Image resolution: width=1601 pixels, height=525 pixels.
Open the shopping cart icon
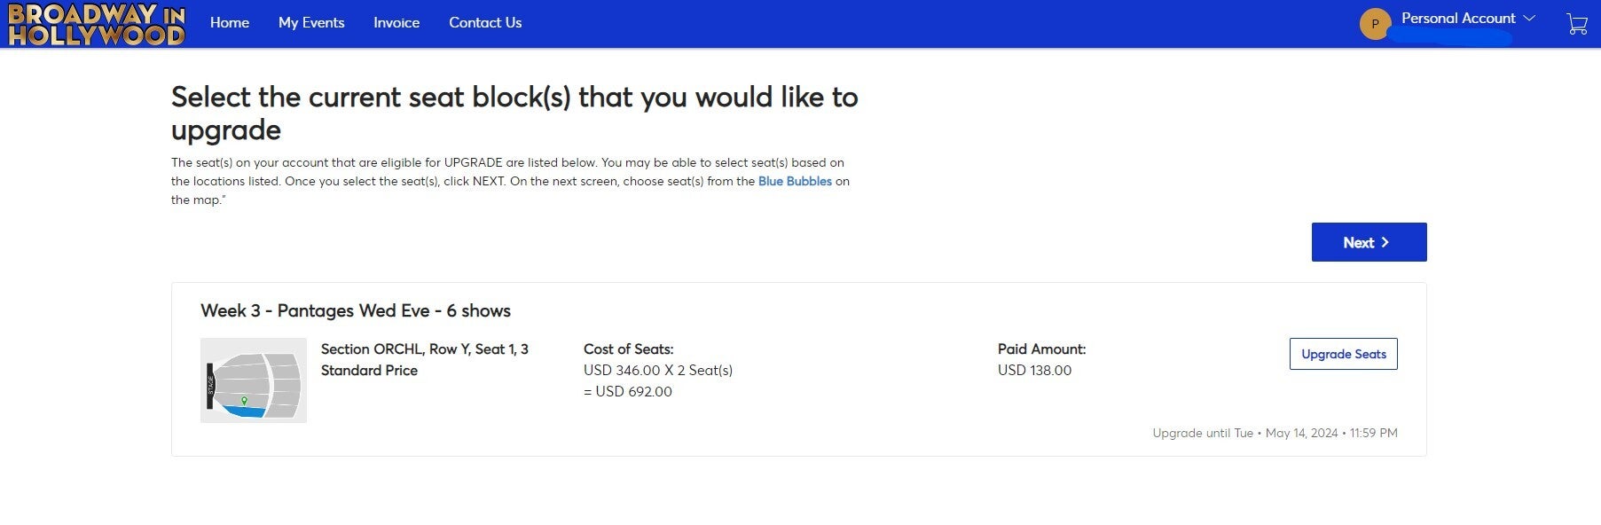(x=1577, y=23)
